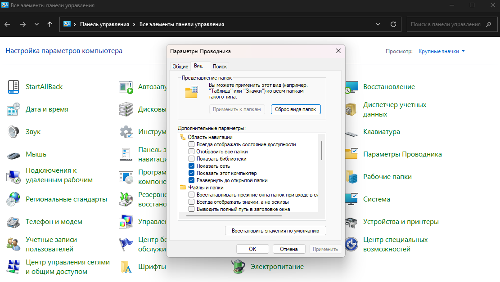Click the Центр специальных возможностей icon

click(x=351, y=244)
